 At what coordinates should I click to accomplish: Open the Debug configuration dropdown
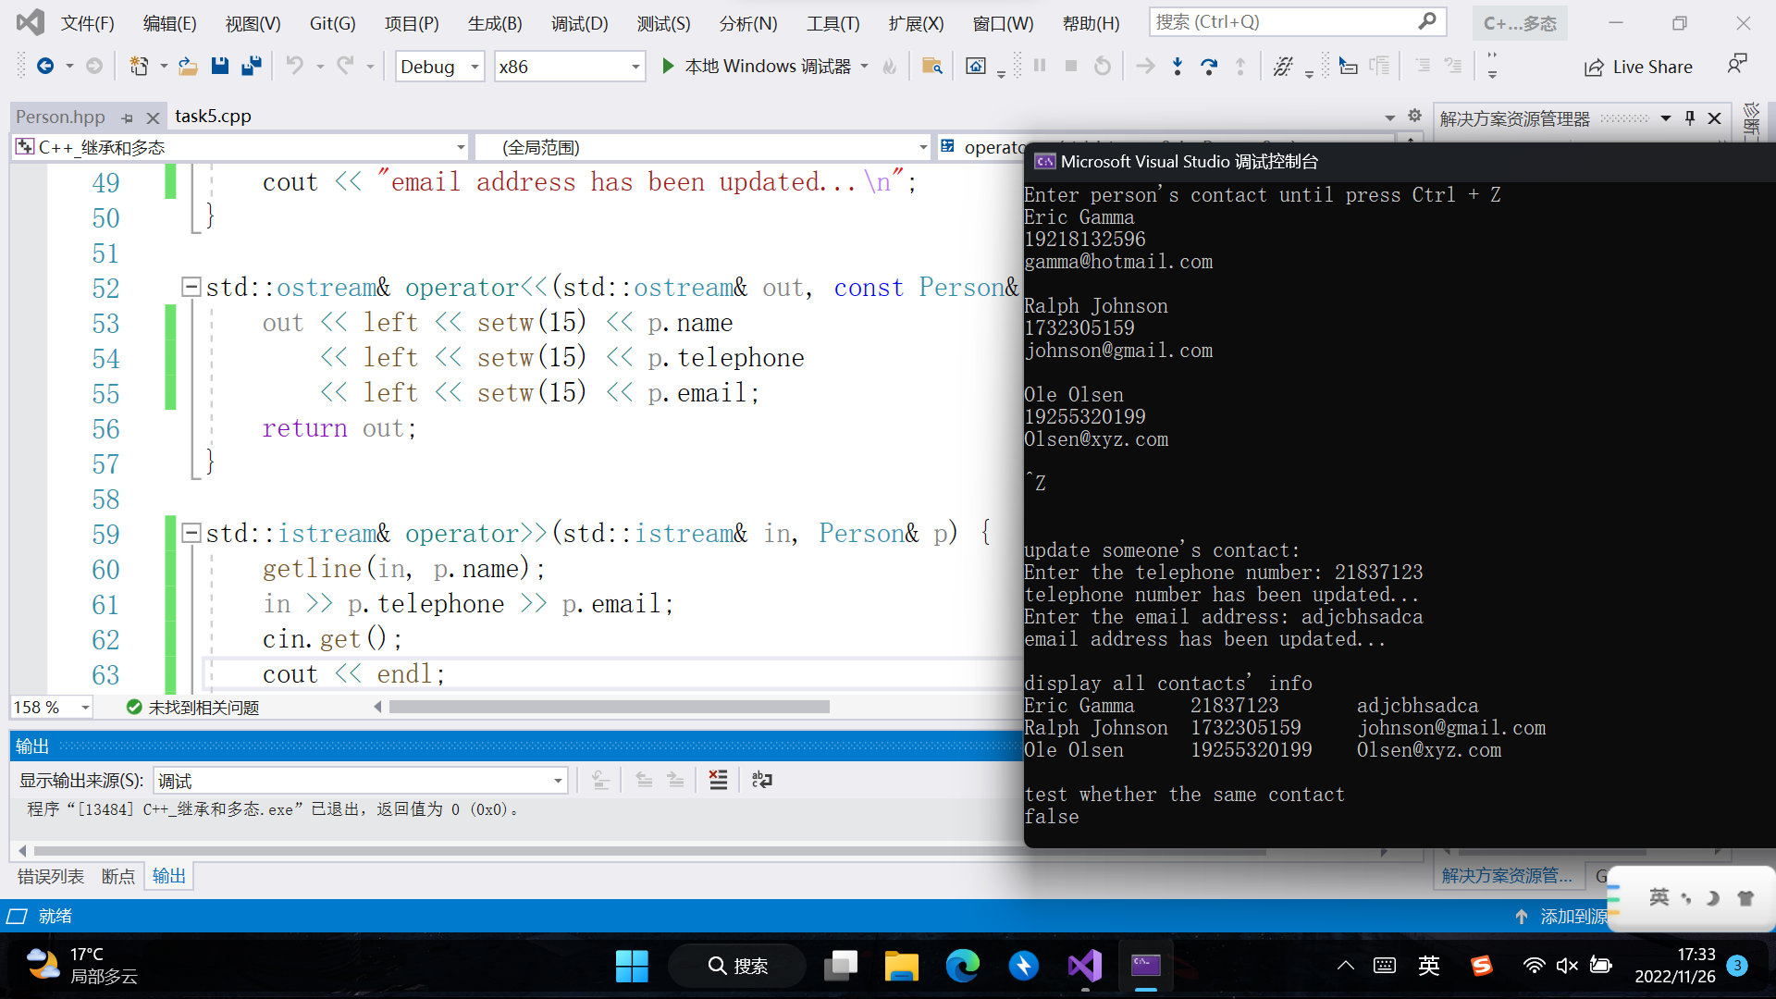(x=475, y=67)
